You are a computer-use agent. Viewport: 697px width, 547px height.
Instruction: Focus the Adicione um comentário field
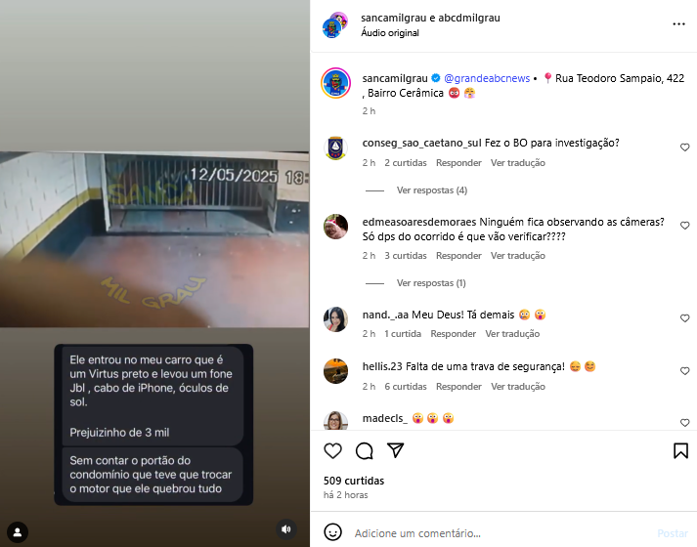click(x=501, y=533)
